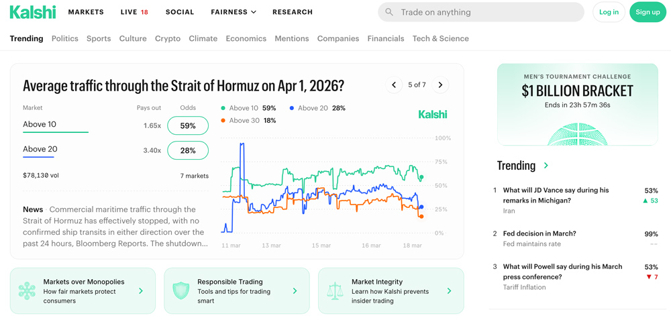Click the 59% odds button
The height and width of the screenshot is (316, 671).
tap(188, 125)
